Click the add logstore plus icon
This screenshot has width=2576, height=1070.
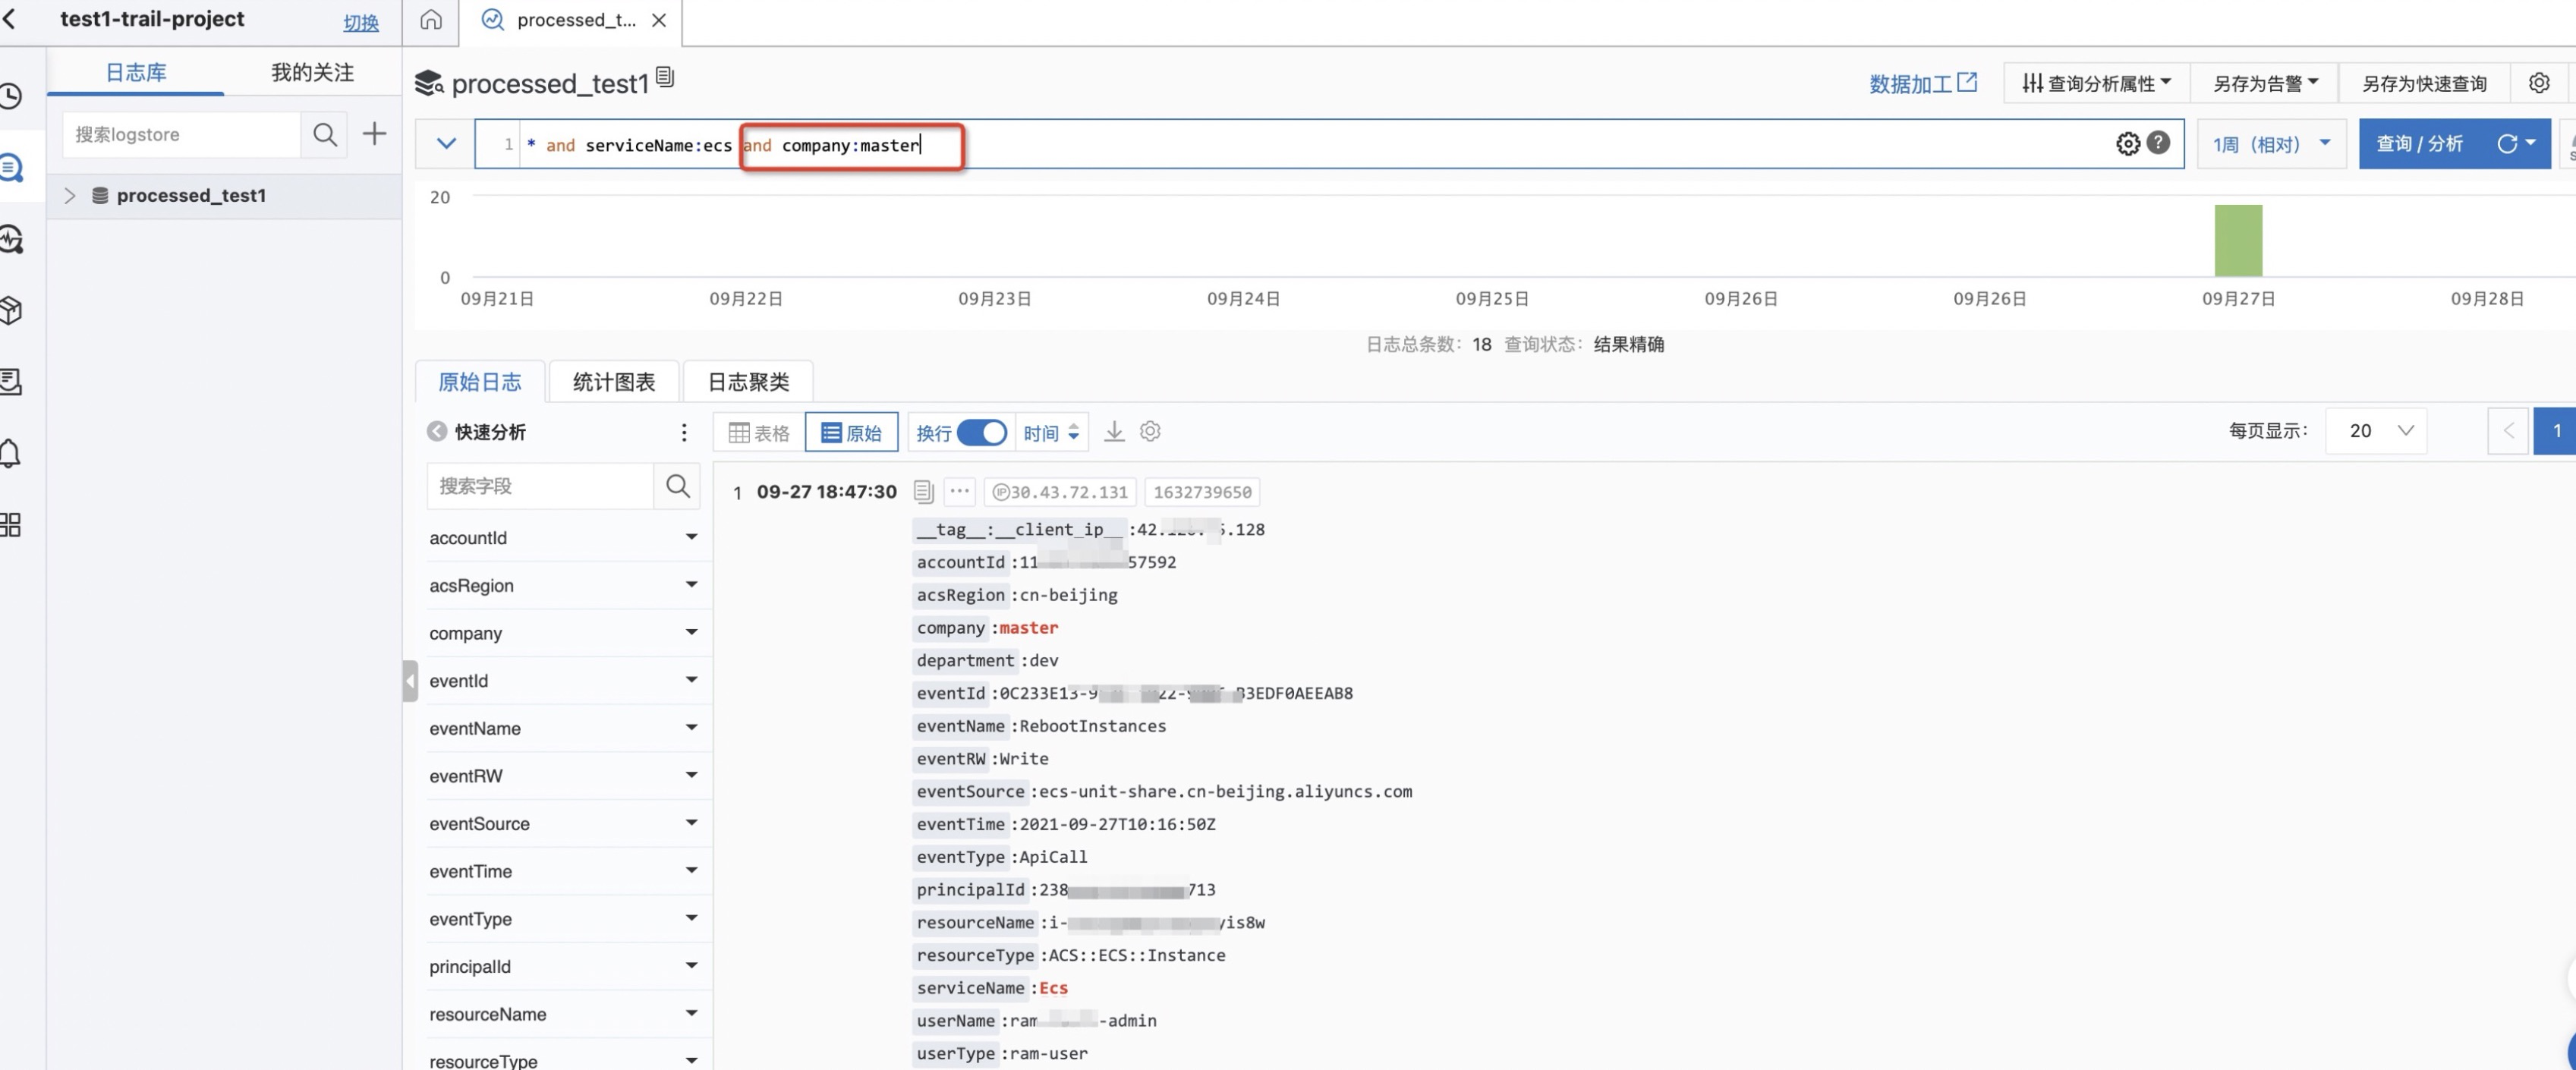[374, 134]
